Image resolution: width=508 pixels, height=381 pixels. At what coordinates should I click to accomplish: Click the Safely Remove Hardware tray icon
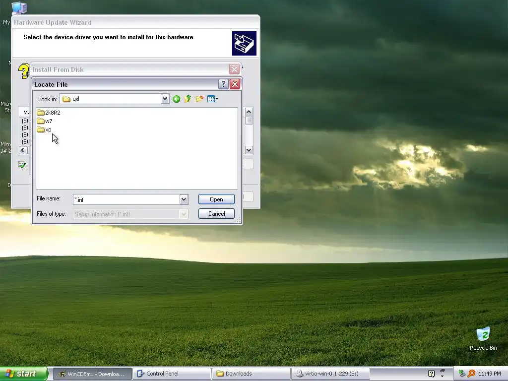462,374
